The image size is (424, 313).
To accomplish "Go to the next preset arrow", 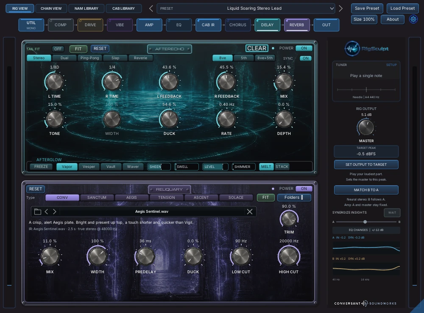I will (341, 8).
